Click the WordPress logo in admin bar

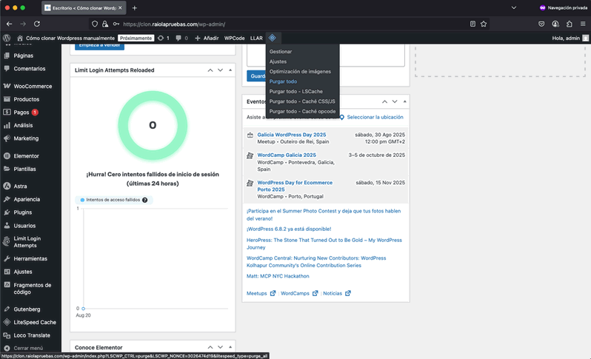7,38
